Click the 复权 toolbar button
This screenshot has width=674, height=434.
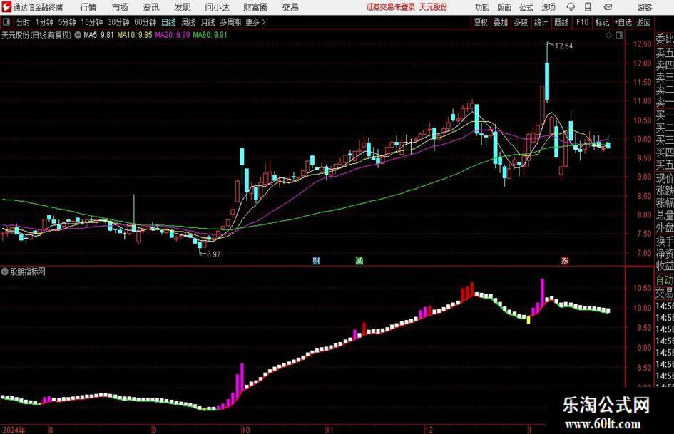point(481,22)
